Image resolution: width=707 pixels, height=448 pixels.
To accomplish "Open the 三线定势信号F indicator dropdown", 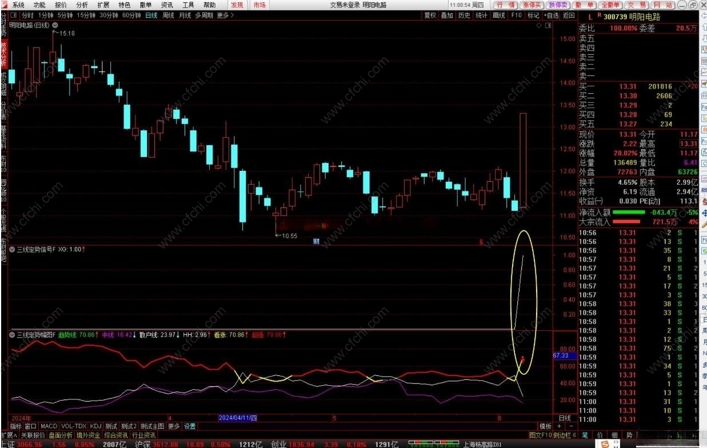I will point(12,249).
